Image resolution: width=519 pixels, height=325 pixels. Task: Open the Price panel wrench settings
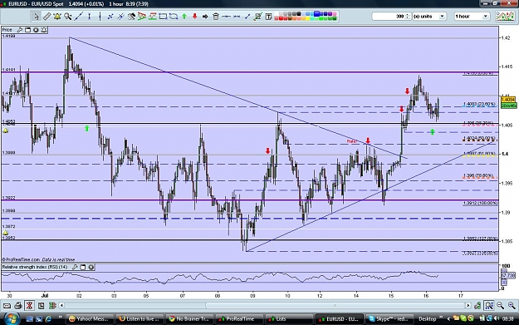coord(20,30)
